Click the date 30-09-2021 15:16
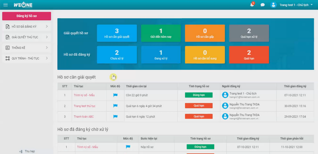 point(295,106)
